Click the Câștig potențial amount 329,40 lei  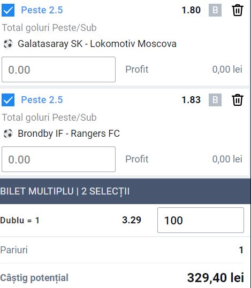pyautogui.click(x=216, y=278)
